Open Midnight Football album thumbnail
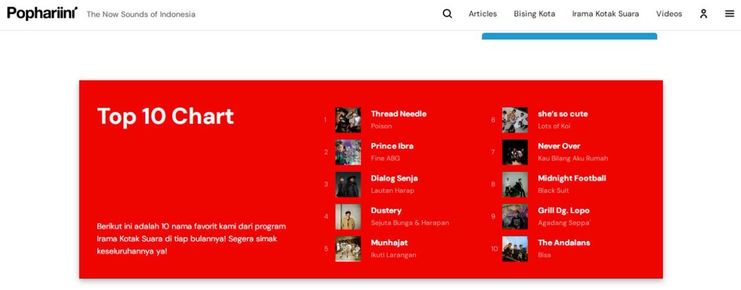The image size is (741, 290). 515,184
